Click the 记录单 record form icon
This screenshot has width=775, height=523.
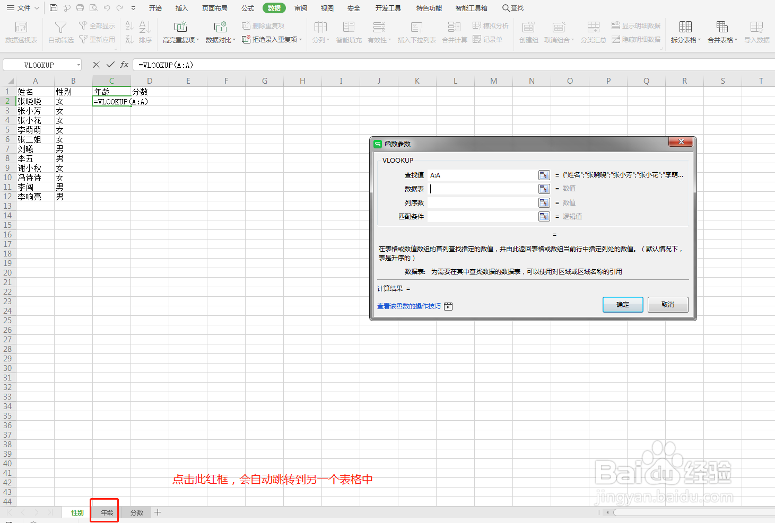477,39
